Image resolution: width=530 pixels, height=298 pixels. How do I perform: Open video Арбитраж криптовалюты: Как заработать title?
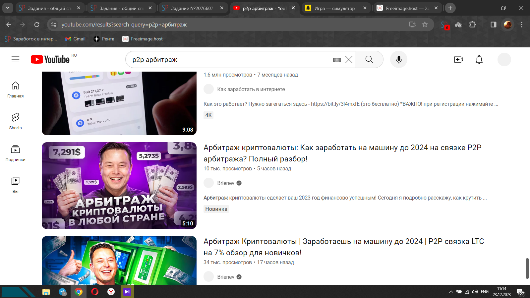(342, 153)
